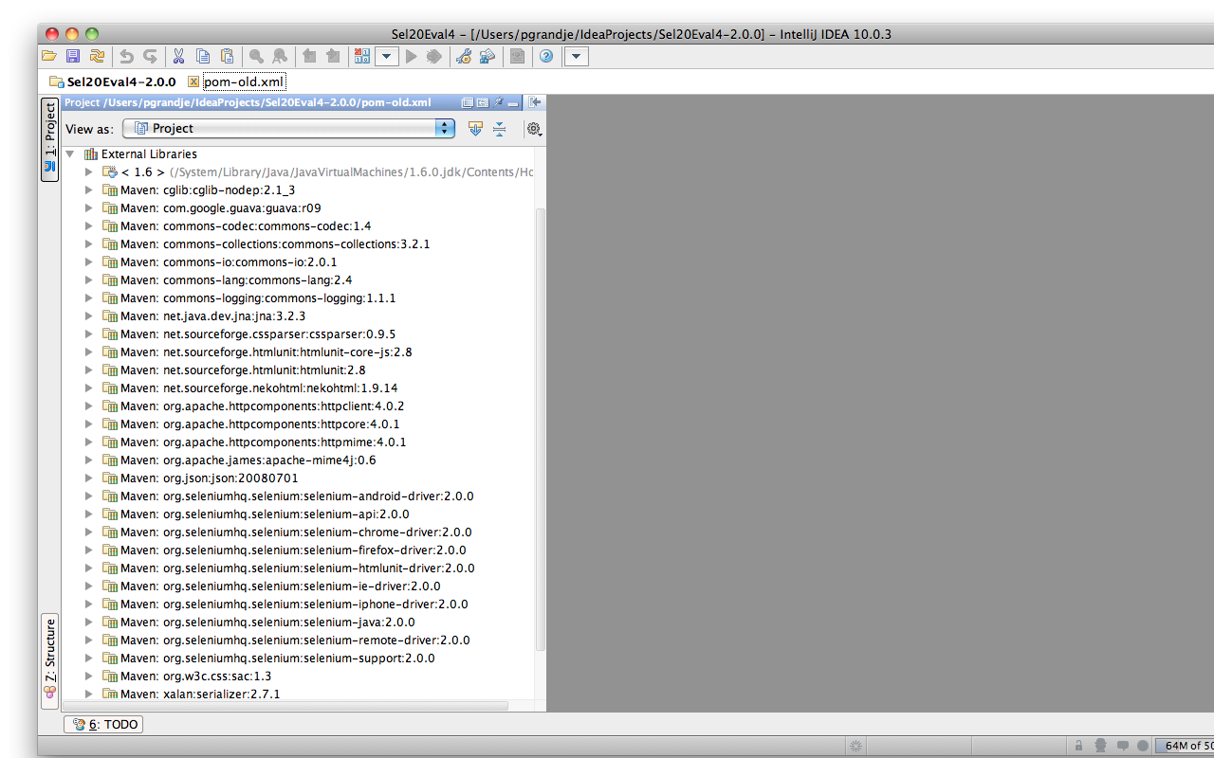Viewport: 1214px width, 758px height.
Task: Select the Sel20Eval4-2.0.0 navigation bar item
Action: (113, 81)
